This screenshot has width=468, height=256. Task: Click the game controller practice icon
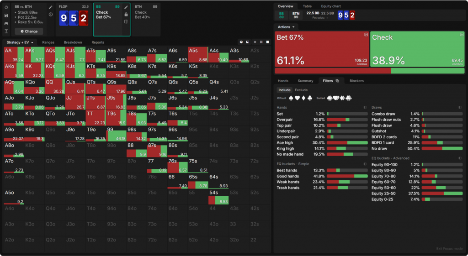coord(6,23)
